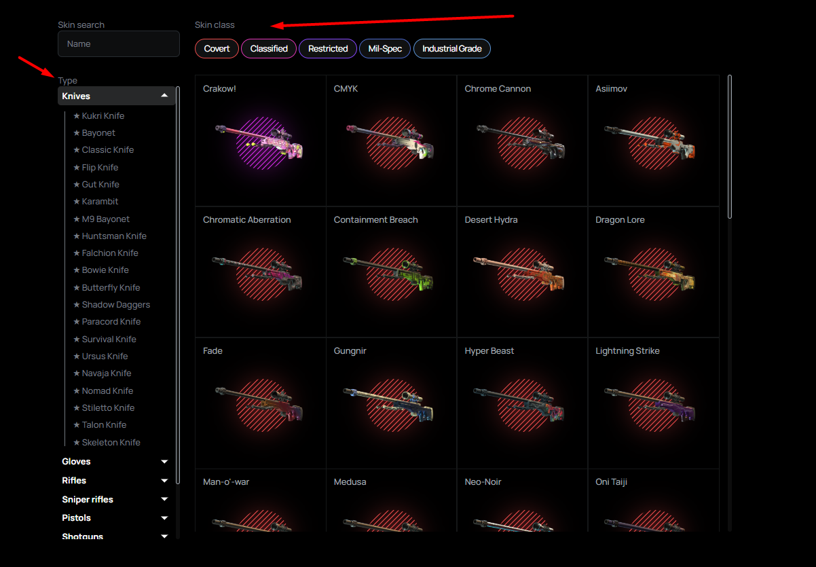This screenshot has width=816, height=567.
Task: Collapse the Knives type category
Action: (x=117, y=96)
